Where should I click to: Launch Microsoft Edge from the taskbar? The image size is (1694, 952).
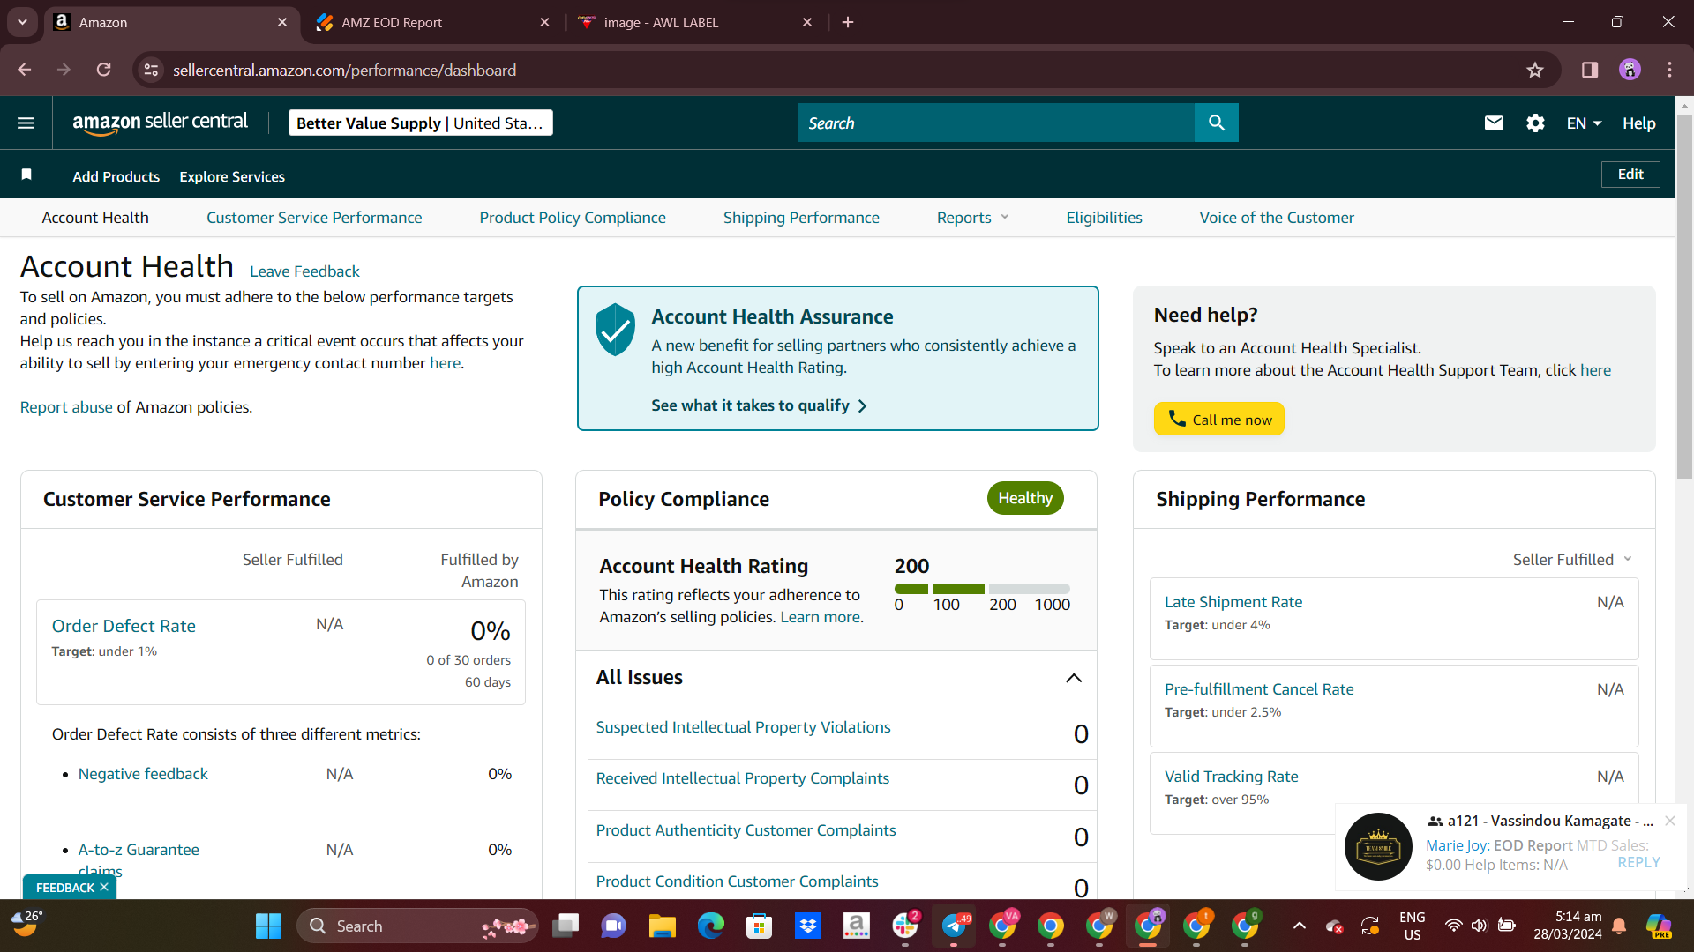click(710, 926)
